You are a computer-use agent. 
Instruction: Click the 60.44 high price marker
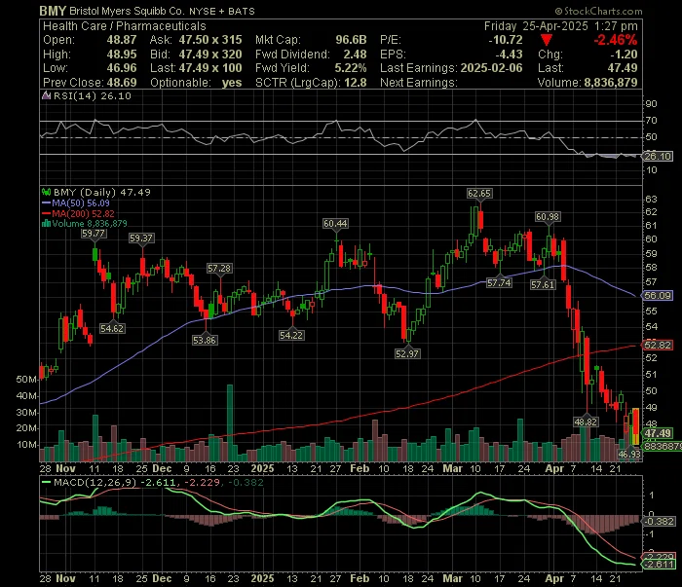[x=335, y=224]
